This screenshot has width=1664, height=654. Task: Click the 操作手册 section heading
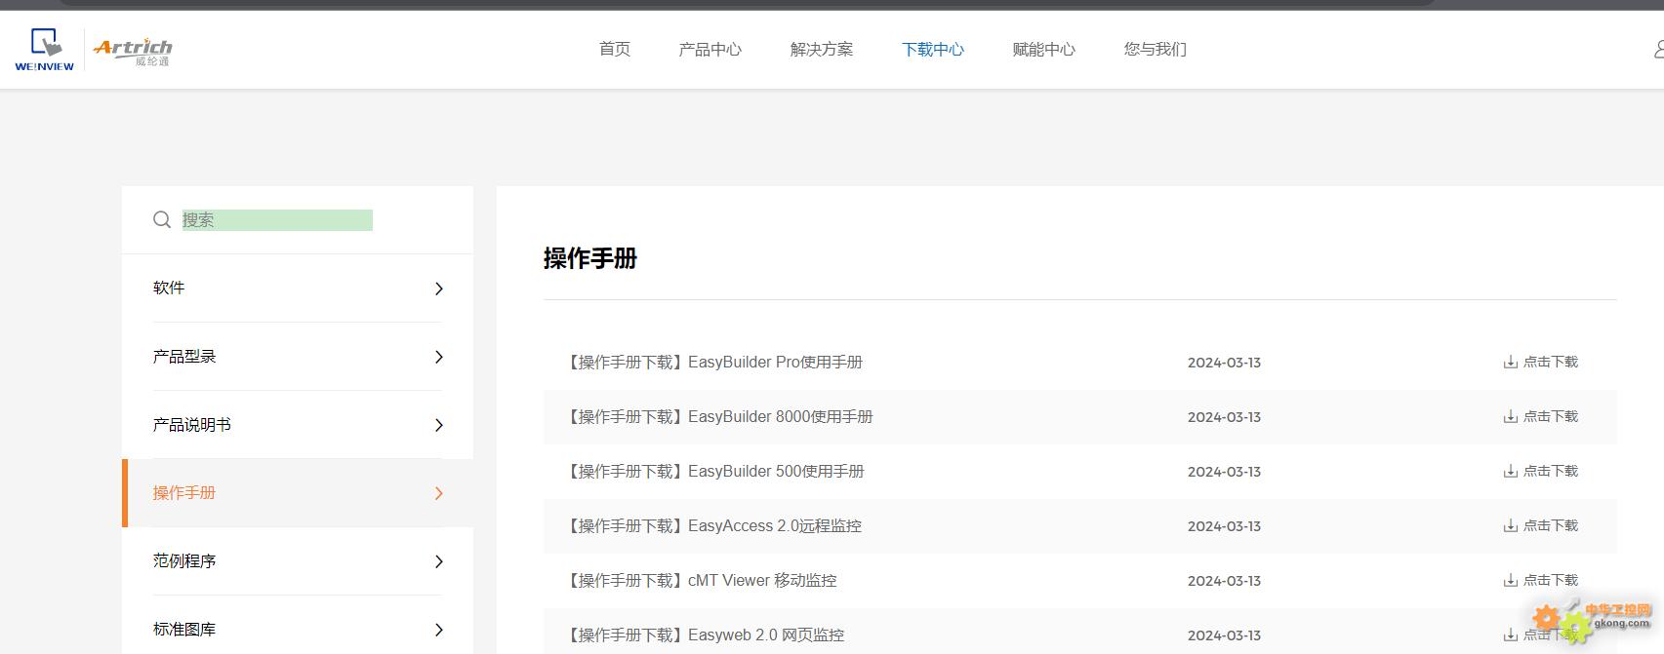[x=590, y=258]
